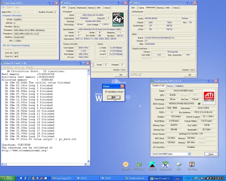Confirm the Finish dialog OK button
226x181 pixels.
pos(114,98)
